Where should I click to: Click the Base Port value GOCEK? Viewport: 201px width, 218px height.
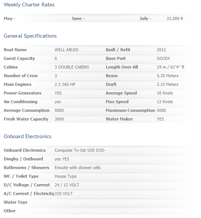[163, 58]
